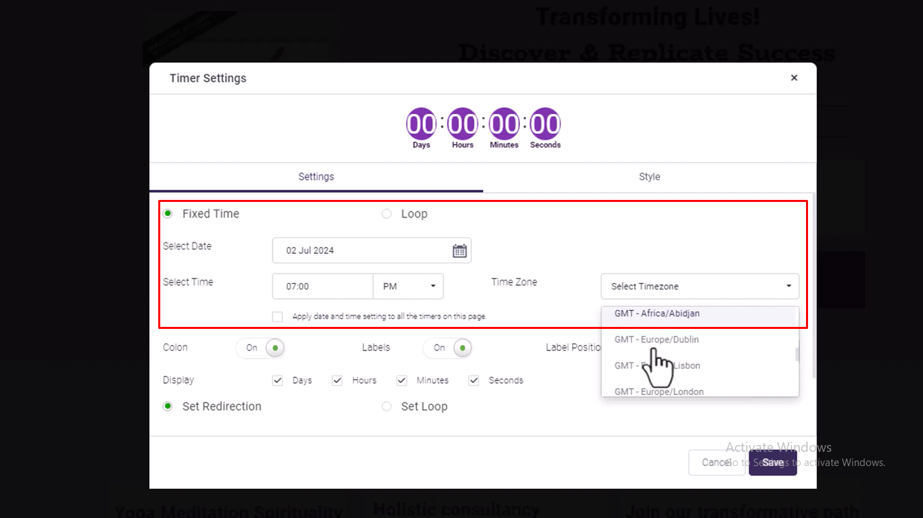
Task: Uncheck the Hours display checkbox
Action: tap(337, 380)
